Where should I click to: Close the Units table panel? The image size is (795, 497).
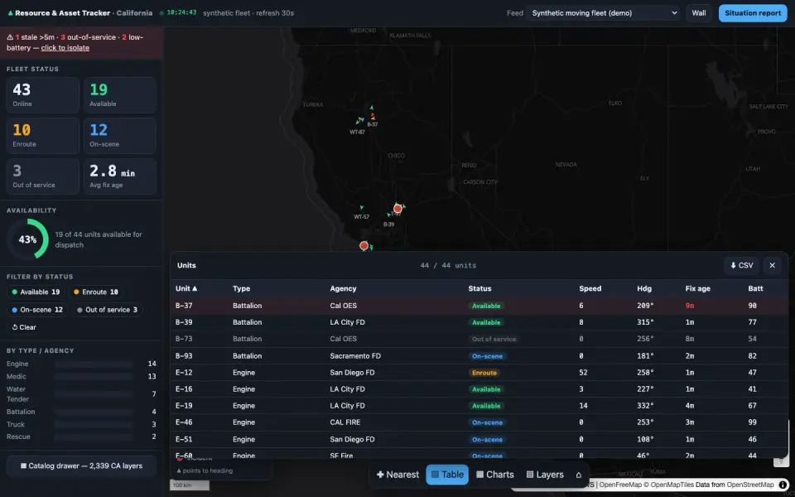click(772, 265)
